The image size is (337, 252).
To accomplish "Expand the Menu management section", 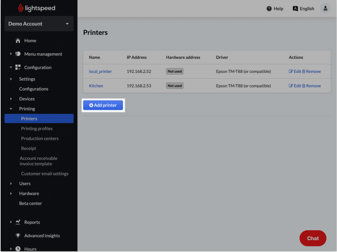I will pos(11,54).
